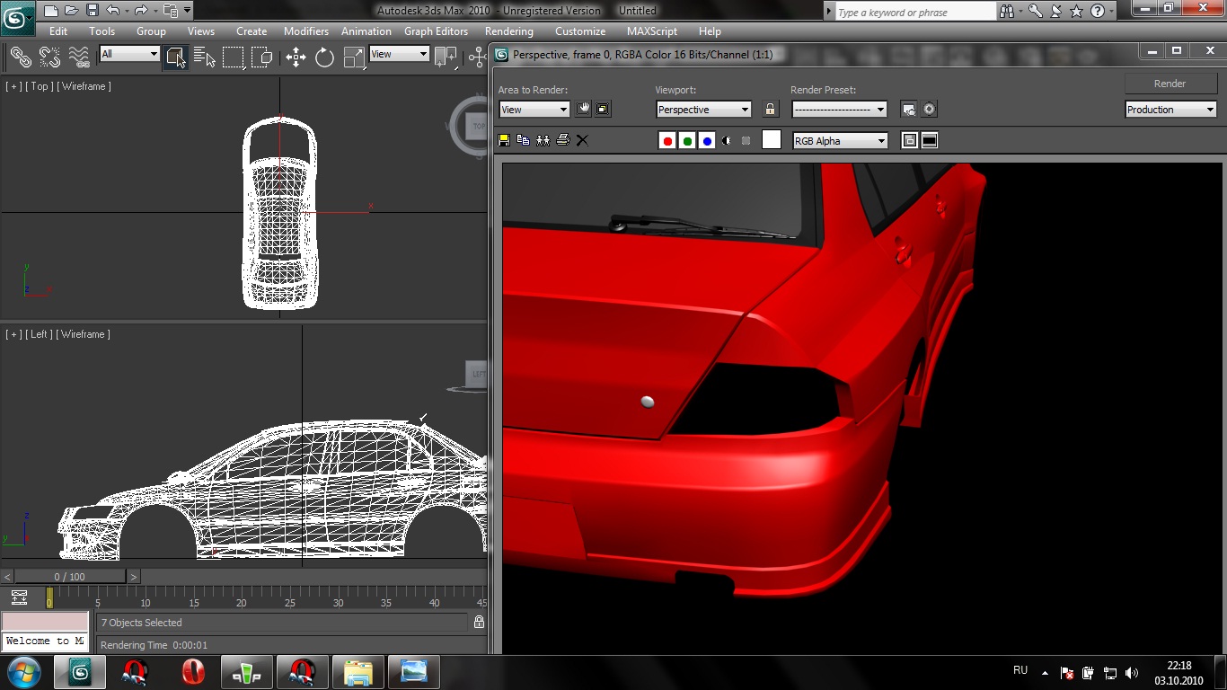Image resolution: width=1227 pixels, height=690 pixels.
Task: Open the Production render mode dropdown
Action: pyautogui.click(x=1170, y=110)
